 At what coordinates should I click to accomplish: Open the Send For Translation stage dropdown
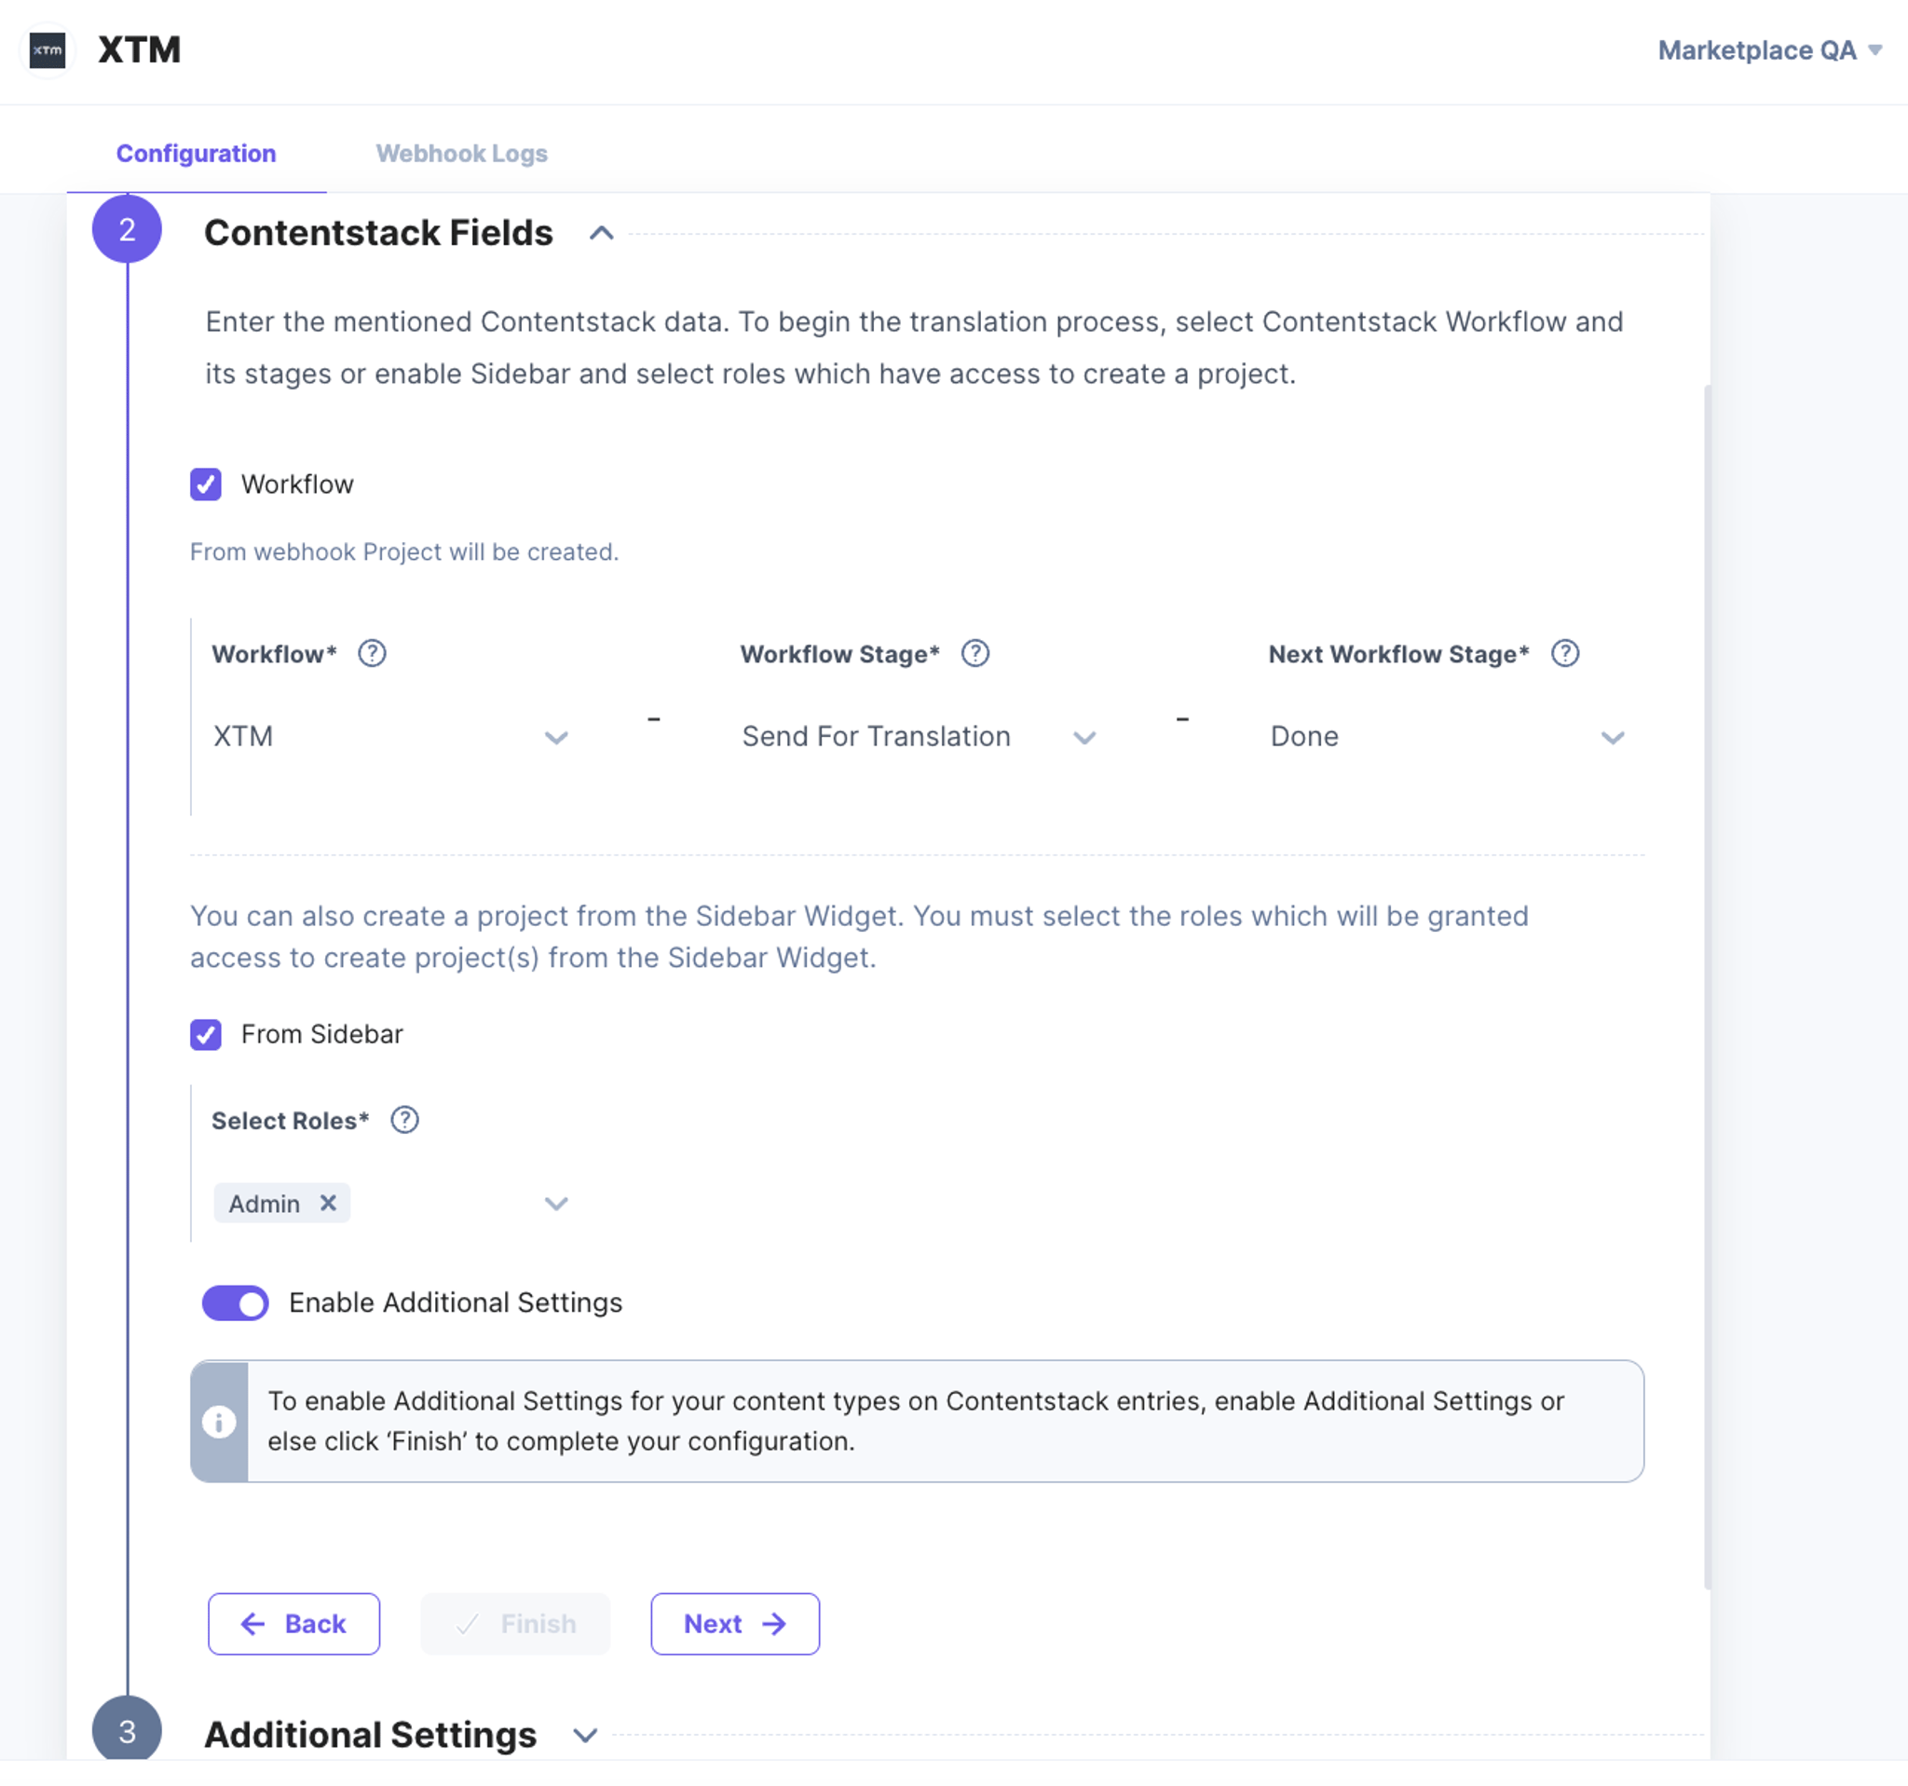919,737
